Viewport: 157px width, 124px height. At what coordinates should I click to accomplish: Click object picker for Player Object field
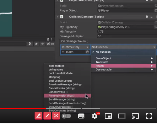156,10
